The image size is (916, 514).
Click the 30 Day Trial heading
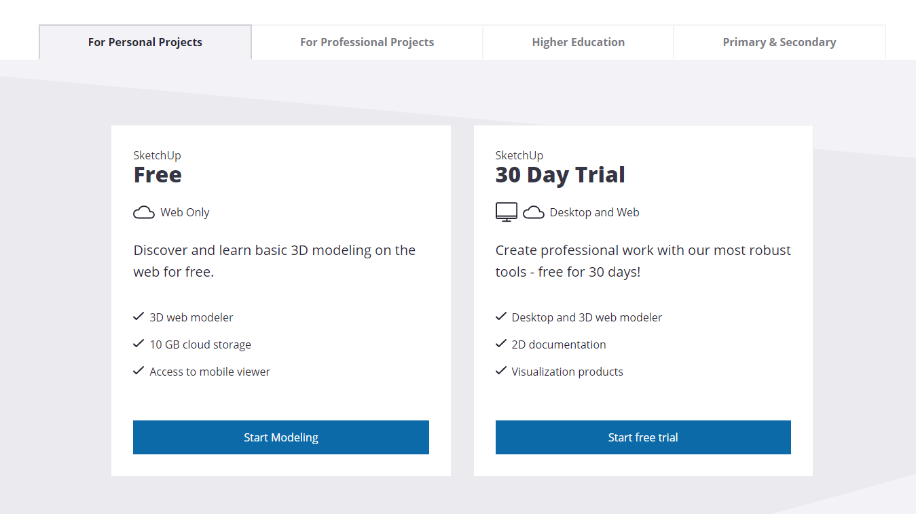(560, 175)
